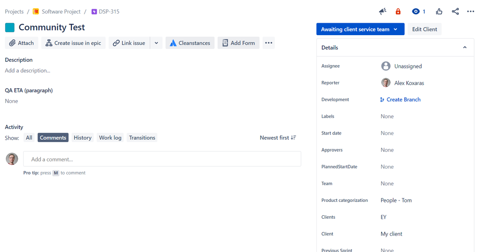
Task: Click the Start date None value
Action: pos(387,133)
